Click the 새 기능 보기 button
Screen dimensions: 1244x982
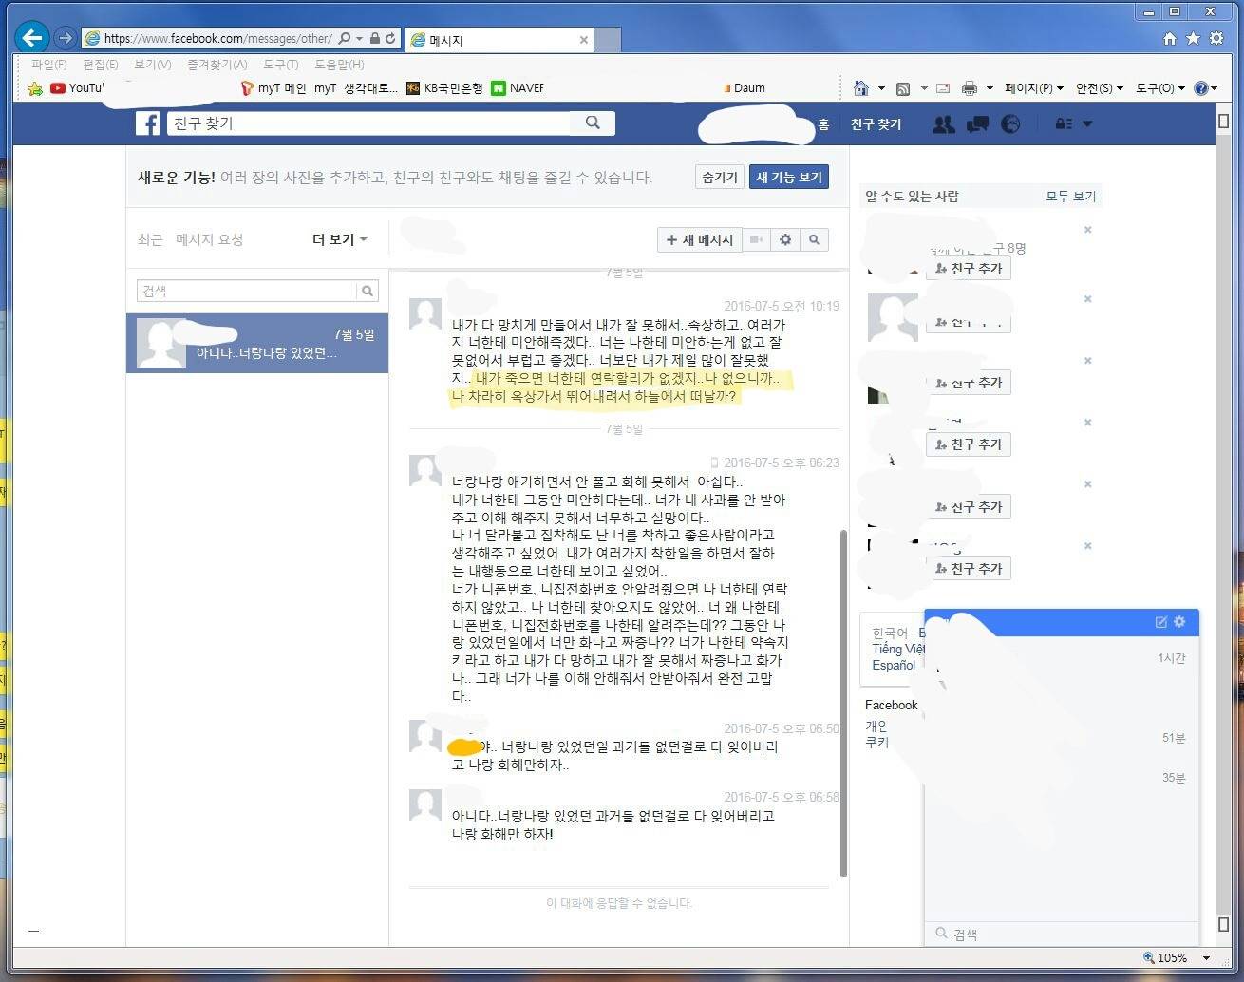point(789,177)
